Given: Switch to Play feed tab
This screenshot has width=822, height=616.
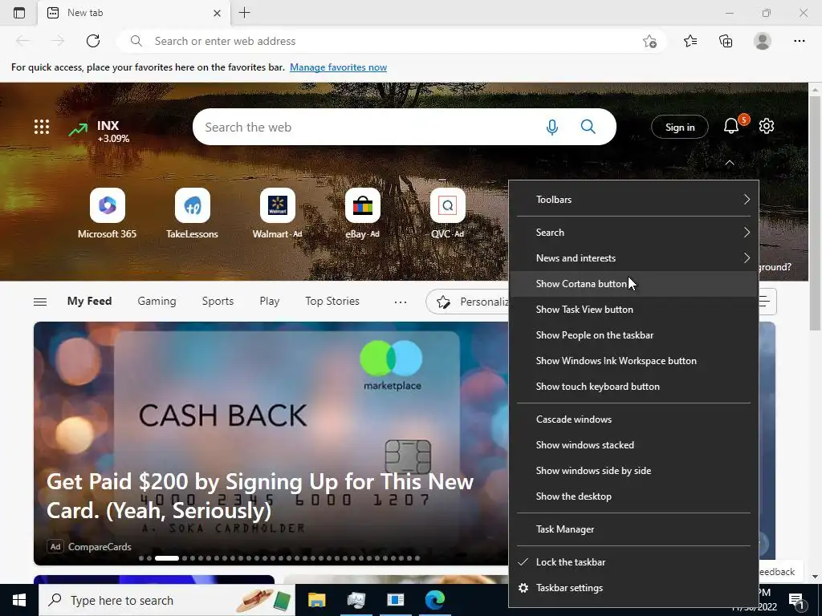Looking at the screenshot, I should pos(270,302).
